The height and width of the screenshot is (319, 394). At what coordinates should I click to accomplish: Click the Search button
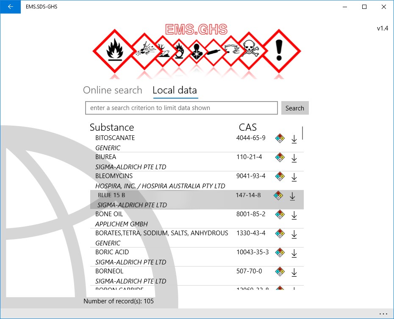point(295,108)
